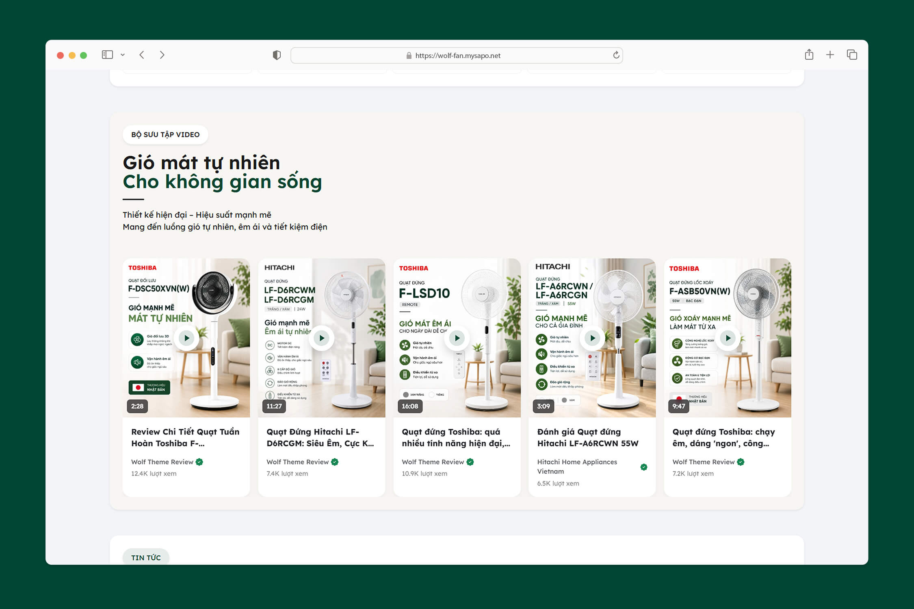Click the BỘ SƯU TẬP VIDEO badge
This screenshot has width=914, height=609.
165,134
